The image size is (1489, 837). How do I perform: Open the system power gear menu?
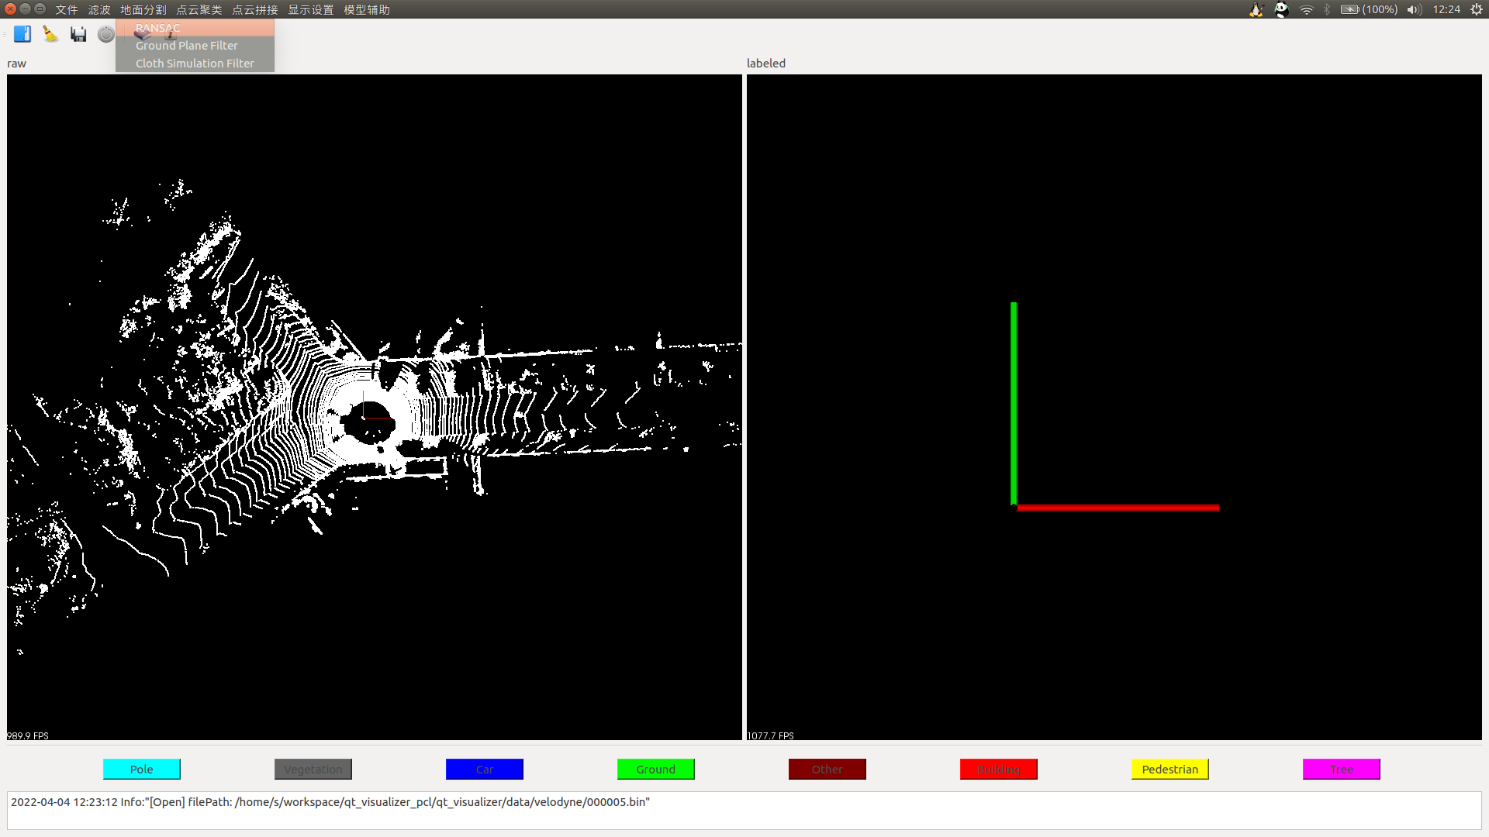tap(1476, 9)
